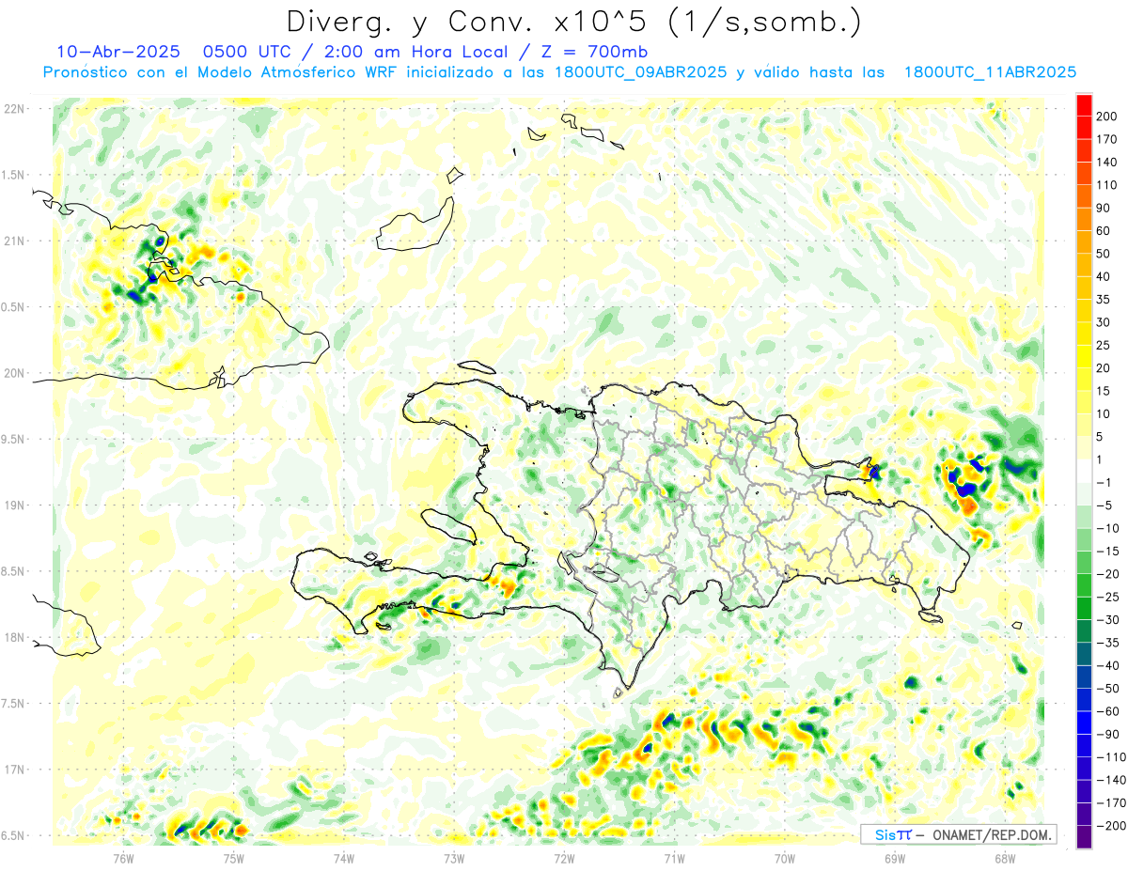Click the dark purple band below -200
This screenshot has height=871, width=1128.
click(1084, 837)
